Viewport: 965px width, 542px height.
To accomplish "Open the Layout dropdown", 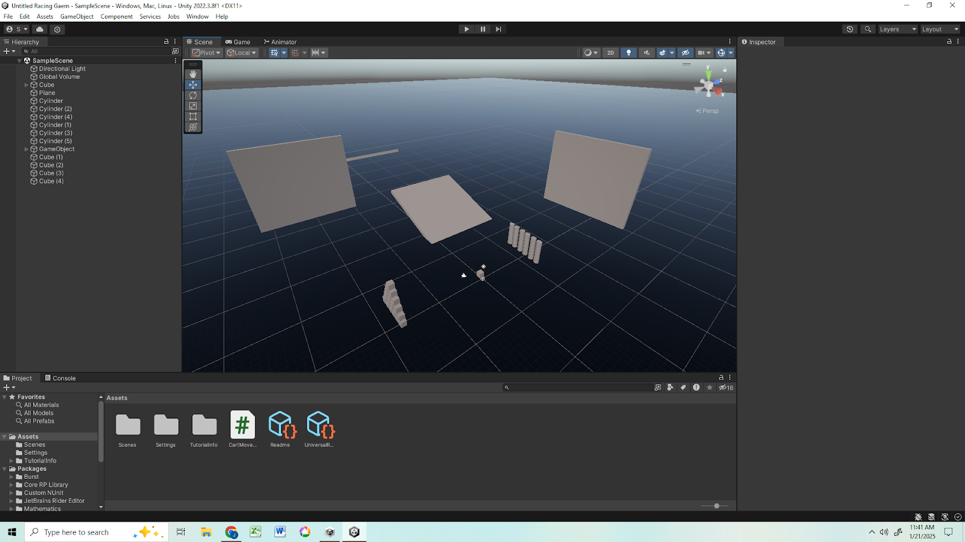I will (x=940, y=29).
